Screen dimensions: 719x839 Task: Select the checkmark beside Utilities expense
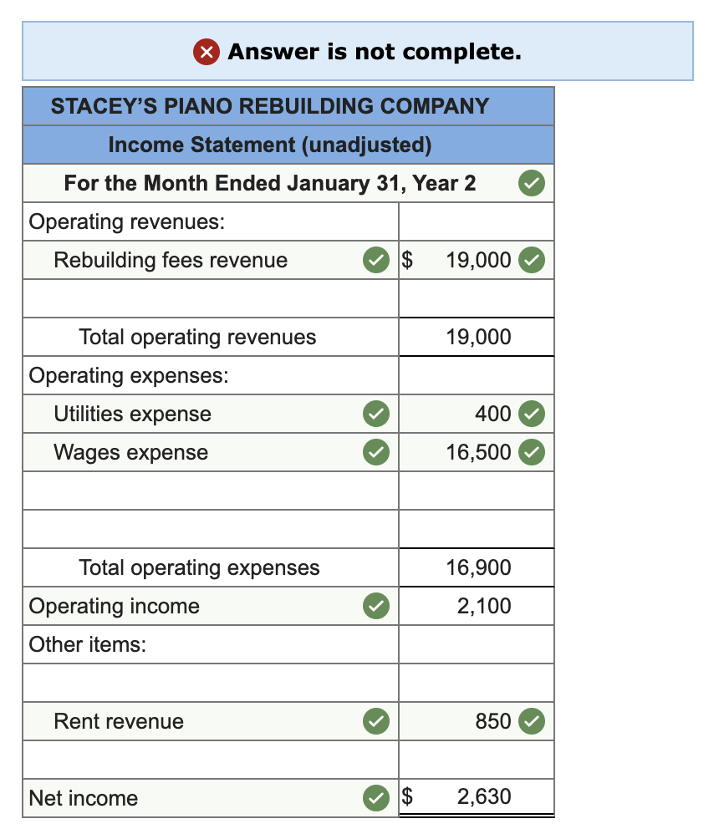tap(375, 414)
